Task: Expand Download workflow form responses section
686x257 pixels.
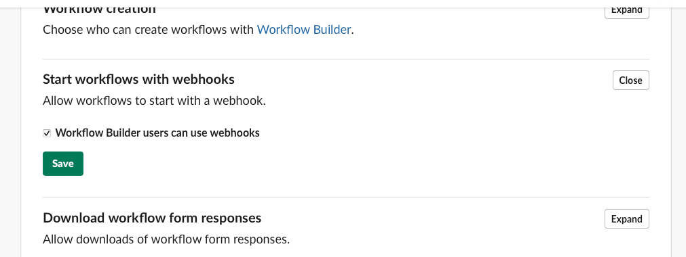Action: coord(626,219)
